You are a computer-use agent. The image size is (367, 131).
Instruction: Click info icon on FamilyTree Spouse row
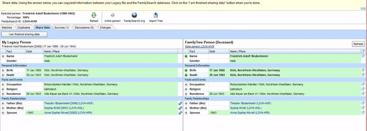(363, 112)
